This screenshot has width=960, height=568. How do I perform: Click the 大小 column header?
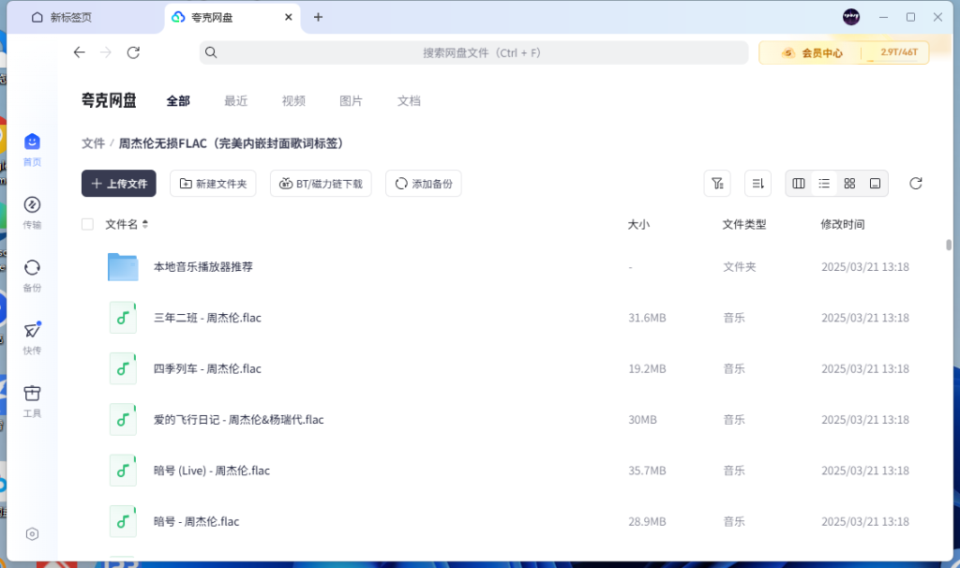[638, 225]
